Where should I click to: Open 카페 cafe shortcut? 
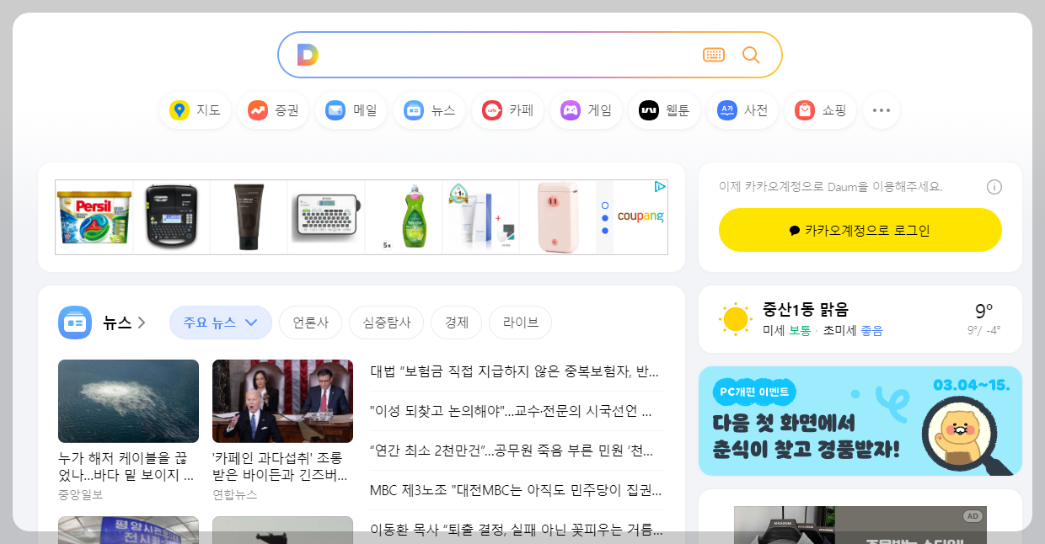click(507, 110)
